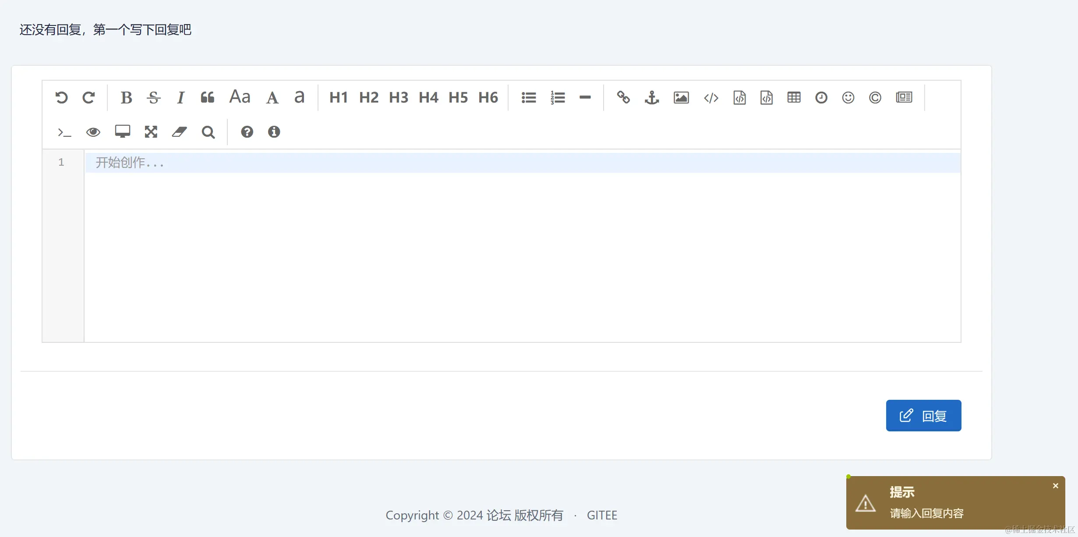Insert an ordered numbered list
1078x537 pixels.
pyautogui.click(x=558, y=97)
